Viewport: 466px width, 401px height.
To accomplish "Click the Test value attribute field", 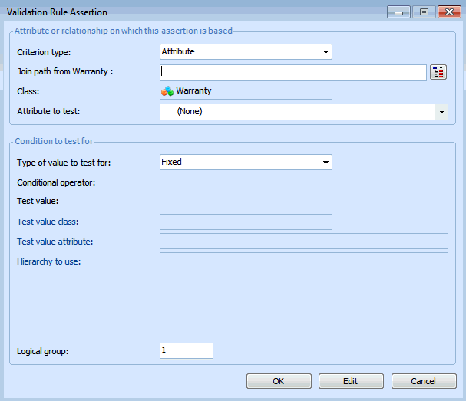I will (303, 242).
